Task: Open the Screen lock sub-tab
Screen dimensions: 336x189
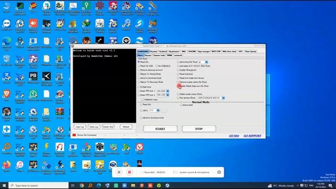Action: click(159, 55)
